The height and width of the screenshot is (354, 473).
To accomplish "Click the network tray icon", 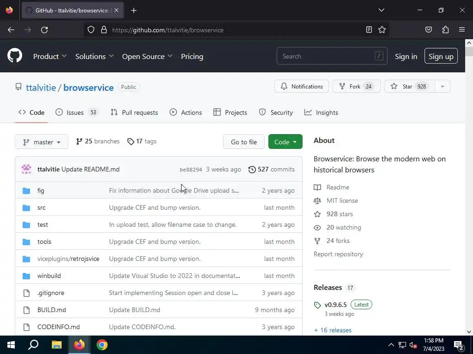I will point(402,345).
